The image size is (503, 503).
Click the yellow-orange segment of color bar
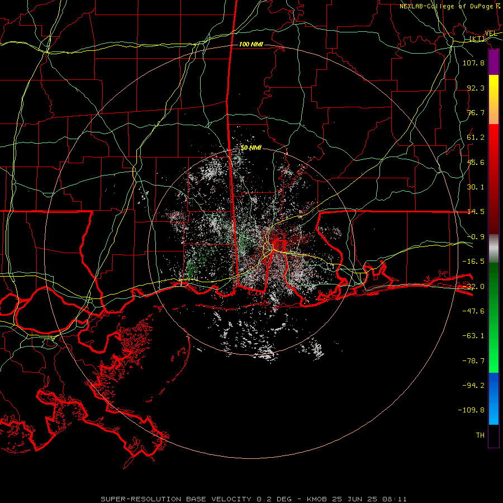pyautogui.click(x=493, y=99)
